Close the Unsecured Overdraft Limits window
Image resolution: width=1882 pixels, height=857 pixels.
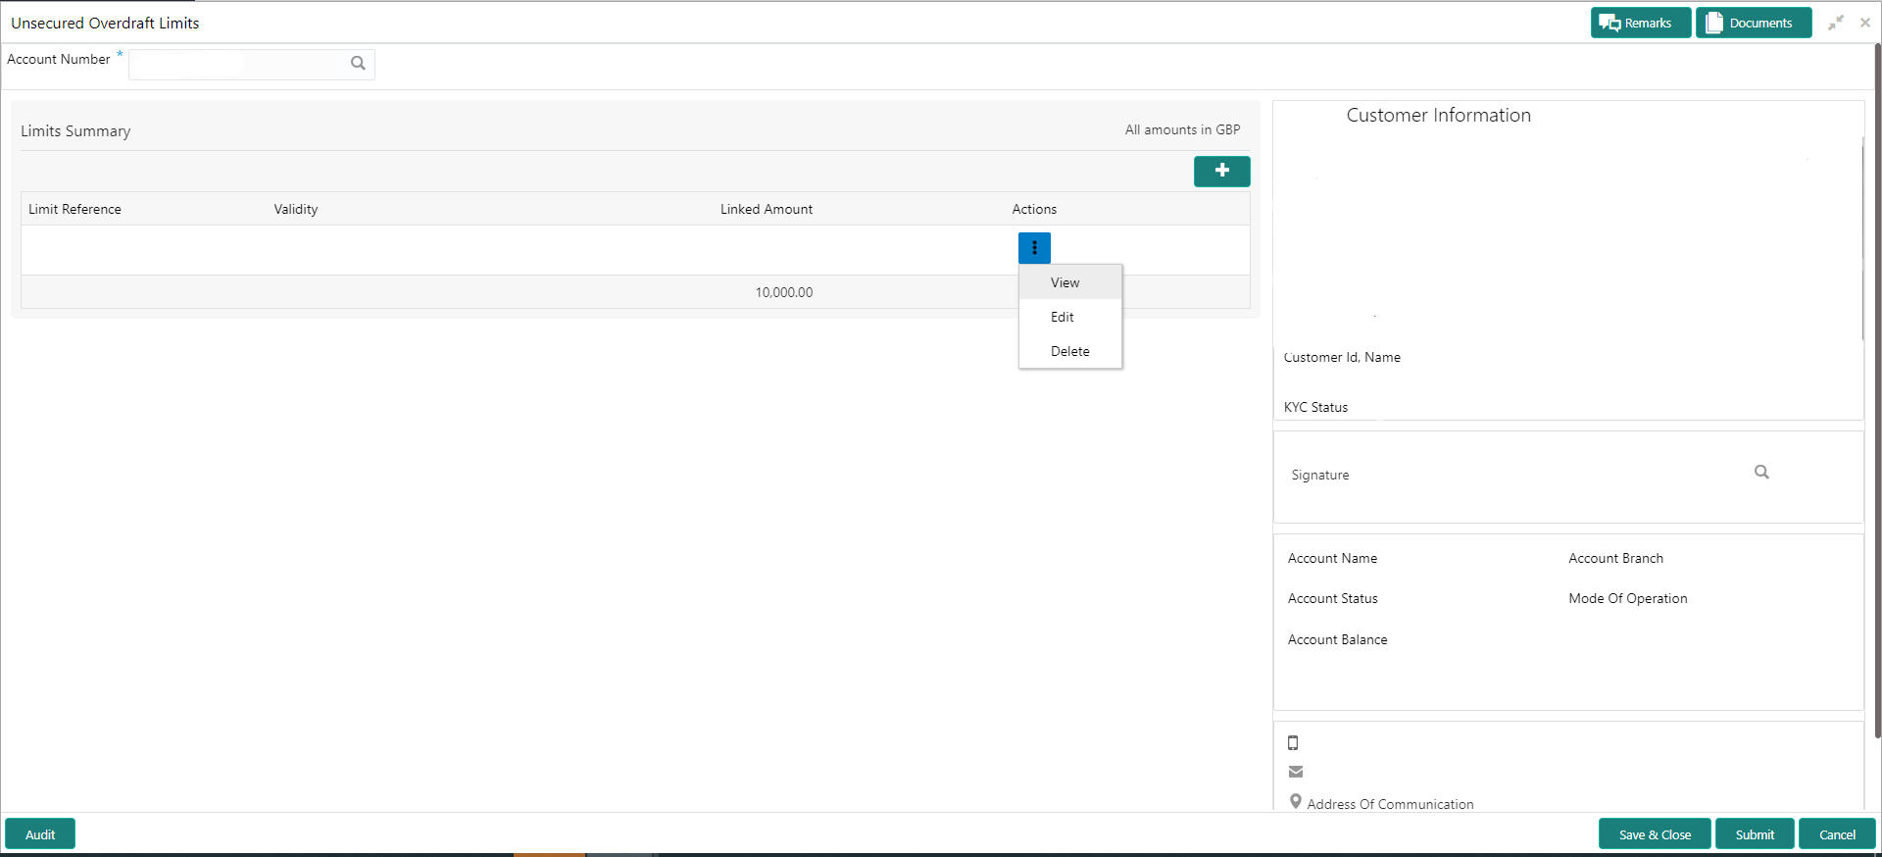1865,23
